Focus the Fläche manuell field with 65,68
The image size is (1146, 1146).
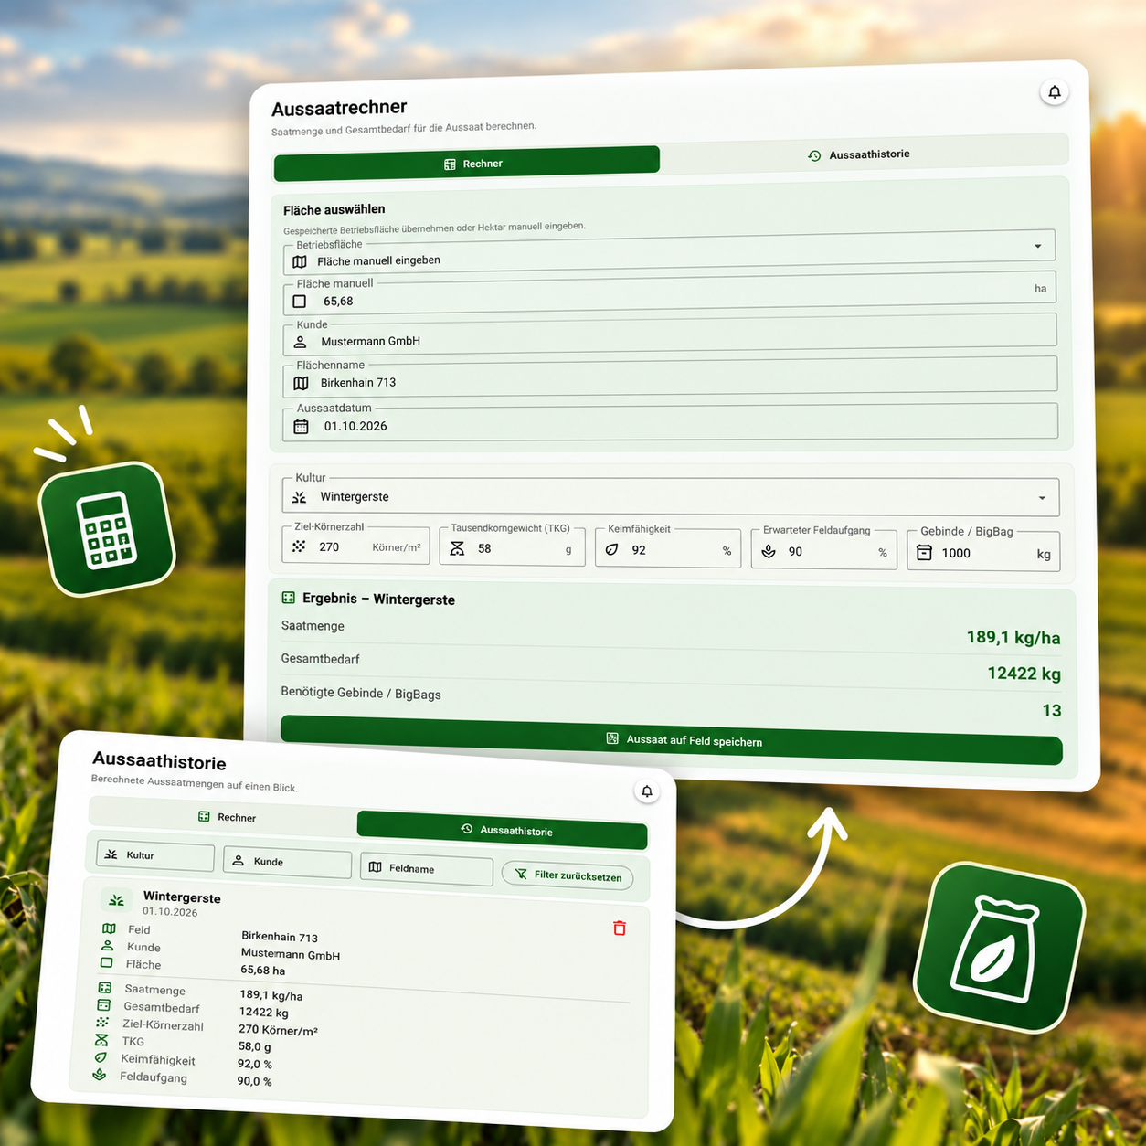tap(670, 294)
